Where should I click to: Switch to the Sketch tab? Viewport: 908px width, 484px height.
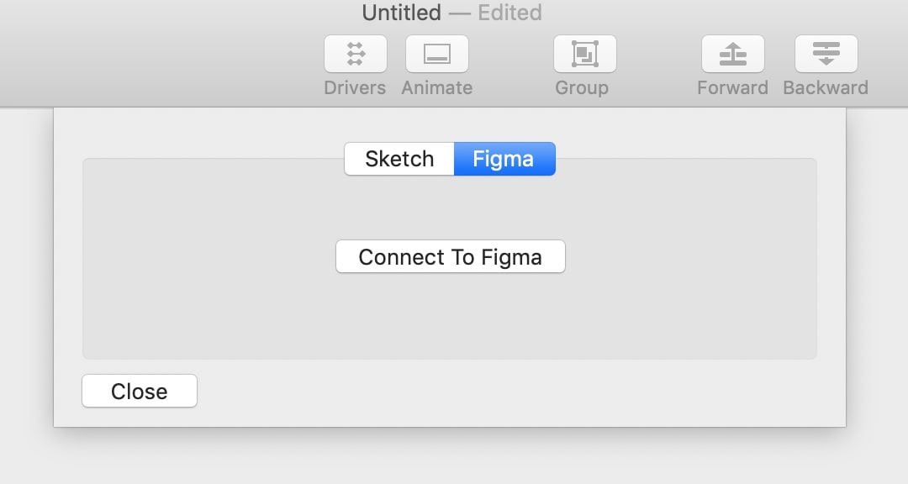click(x=399, y=159)
